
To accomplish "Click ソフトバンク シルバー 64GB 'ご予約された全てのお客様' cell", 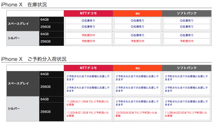I will point(187,103).
